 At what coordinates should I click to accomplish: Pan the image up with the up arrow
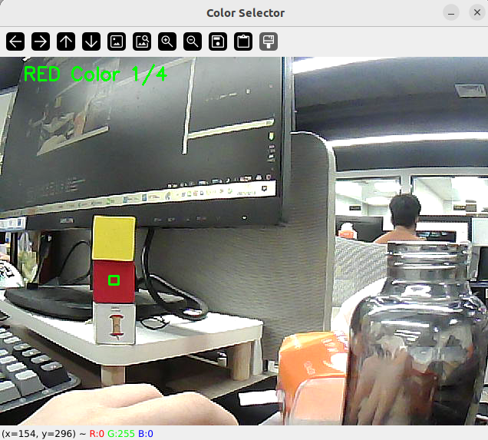(66, 41)
